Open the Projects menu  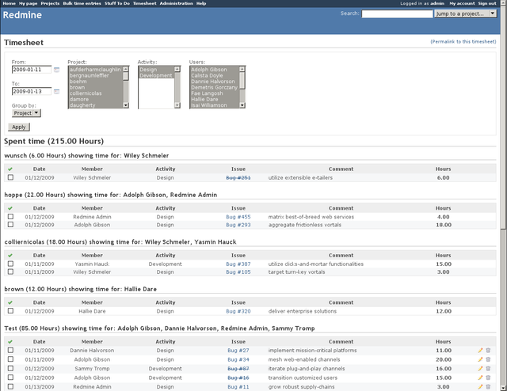click(50, 3)
